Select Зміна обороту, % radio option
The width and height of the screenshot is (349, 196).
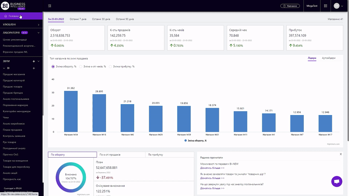tap(53, 66)
